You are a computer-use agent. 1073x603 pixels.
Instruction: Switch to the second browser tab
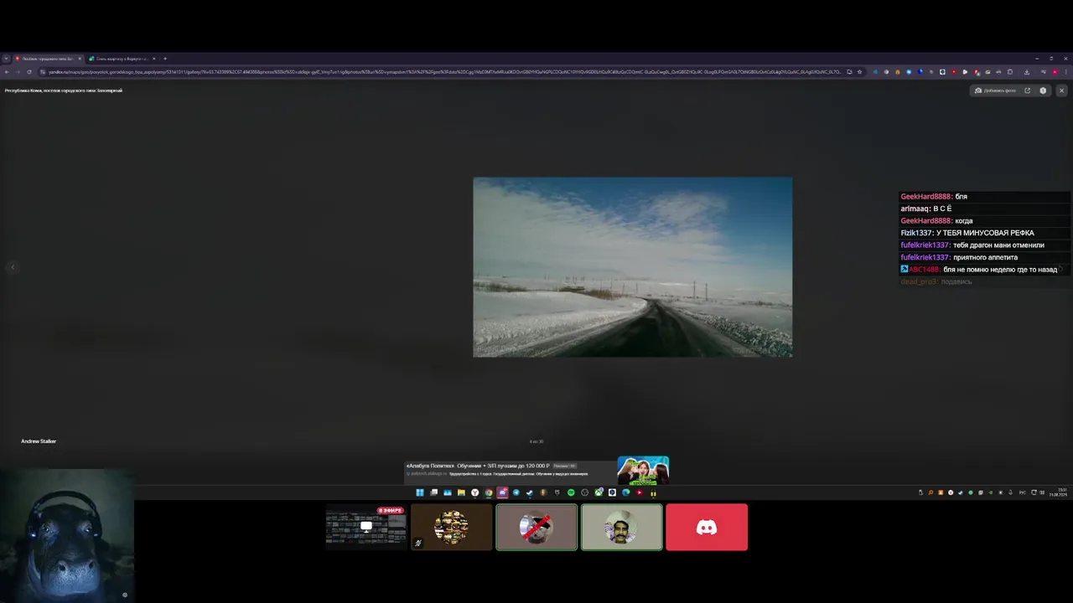coord(122,59)
